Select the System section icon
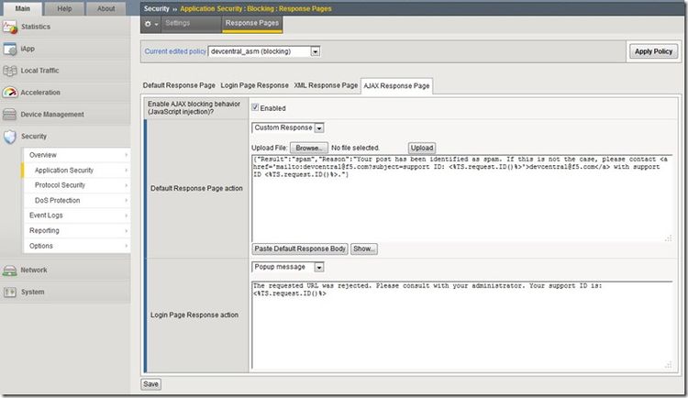Screen dimensions: 688x398 coord(10,293)
